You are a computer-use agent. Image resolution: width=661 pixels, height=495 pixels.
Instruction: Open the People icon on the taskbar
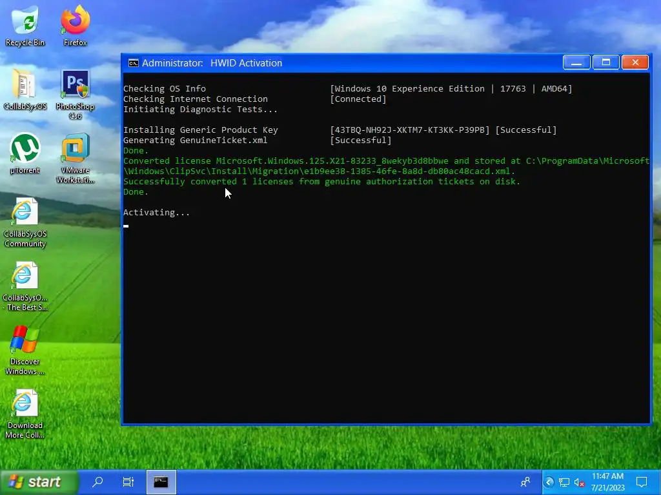pyautogui.click(x=525, y=482)
